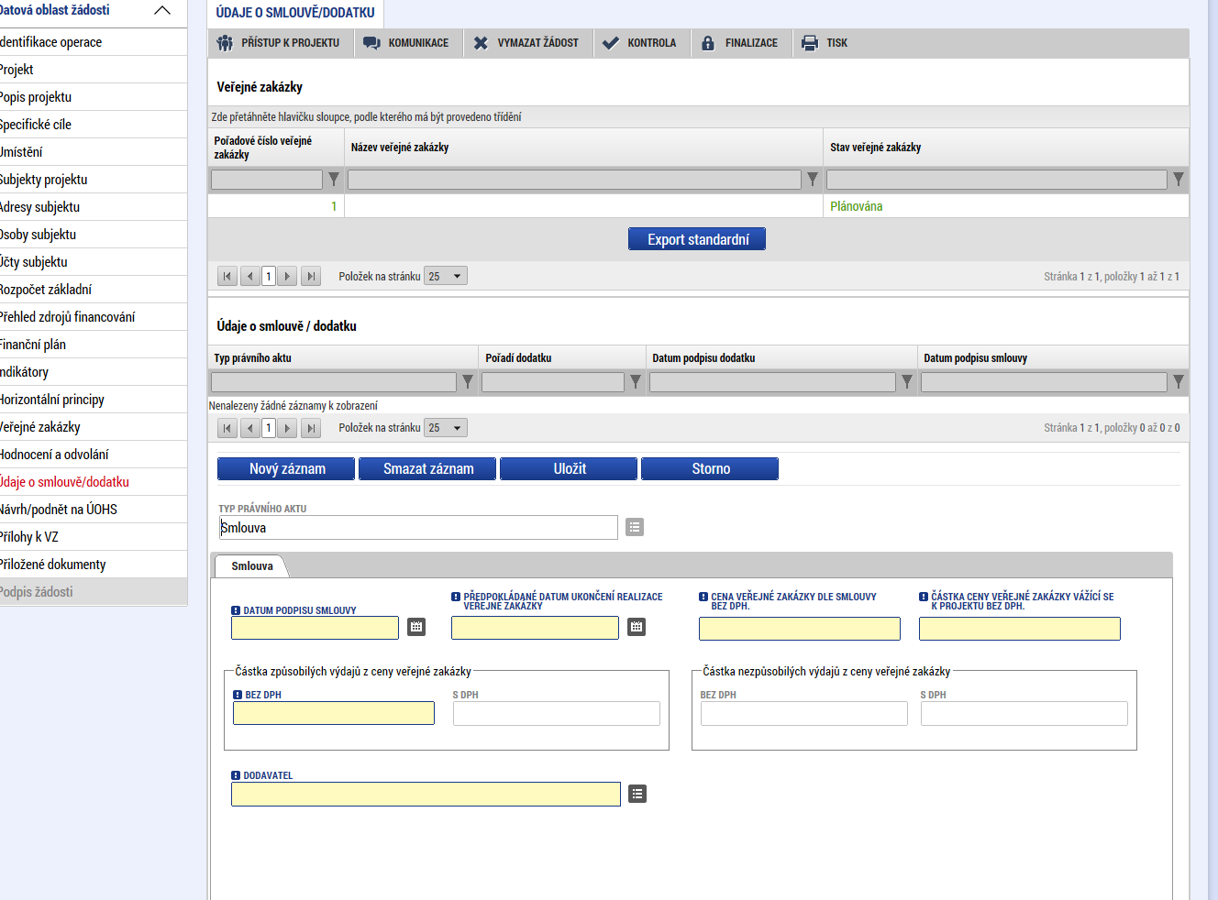Screen dimensions: 1218x900
Task: Click the Nový záznam button
Action: click(x=286, y=469)
